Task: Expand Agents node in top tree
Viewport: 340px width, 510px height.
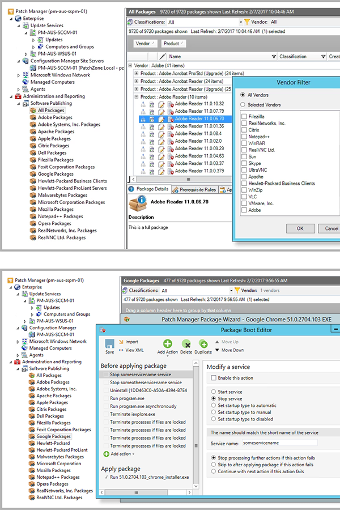Action: pos(18,89)
